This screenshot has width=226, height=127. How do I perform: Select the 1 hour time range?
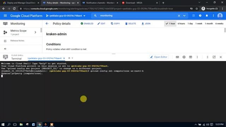point(170,24)
